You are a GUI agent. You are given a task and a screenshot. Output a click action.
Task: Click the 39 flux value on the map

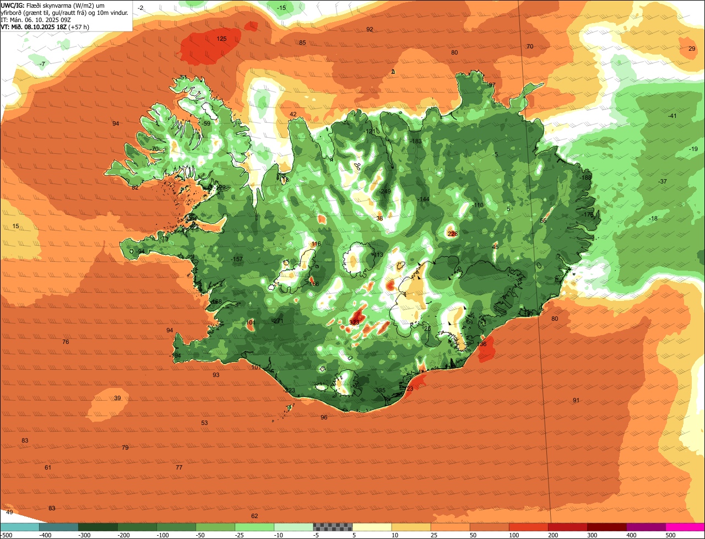click(117, 398)
